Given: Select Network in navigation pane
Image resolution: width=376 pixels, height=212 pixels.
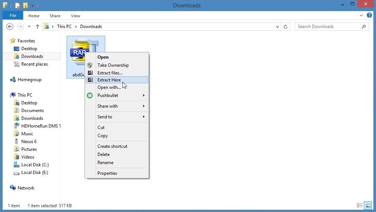Looking at the screenshot, I should pos(26,188).
